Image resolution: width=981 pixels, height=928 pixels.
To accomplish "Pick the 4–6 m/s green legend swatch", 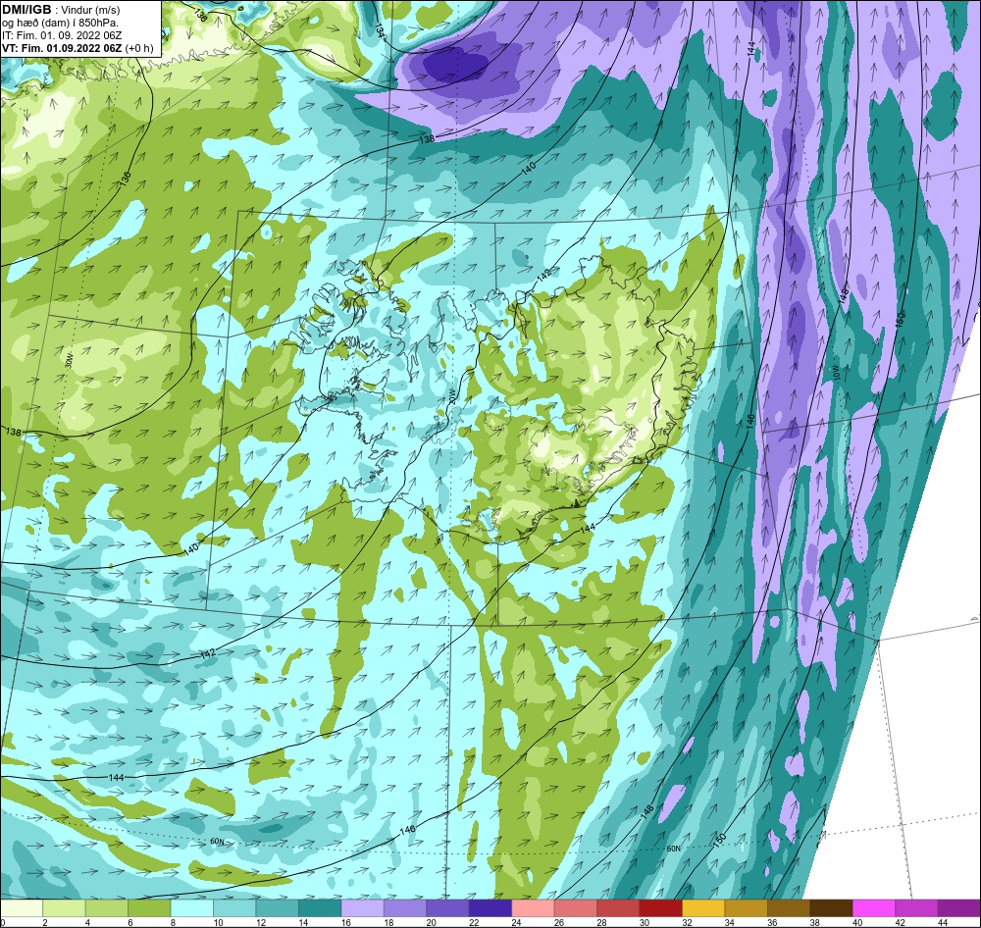I will [107, 908].
